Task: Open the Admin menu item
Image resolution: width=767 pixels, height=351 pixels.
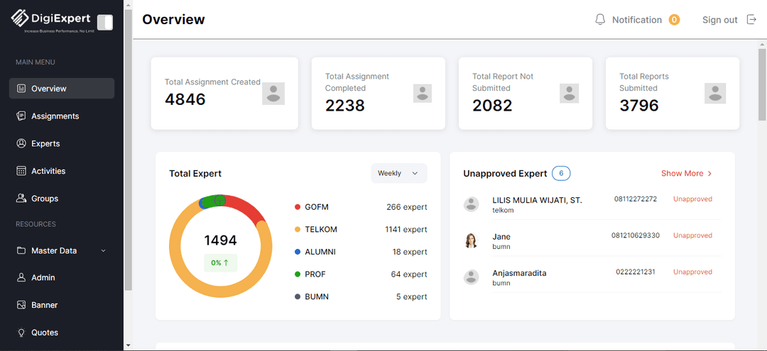Action: [x=43, y=278]
